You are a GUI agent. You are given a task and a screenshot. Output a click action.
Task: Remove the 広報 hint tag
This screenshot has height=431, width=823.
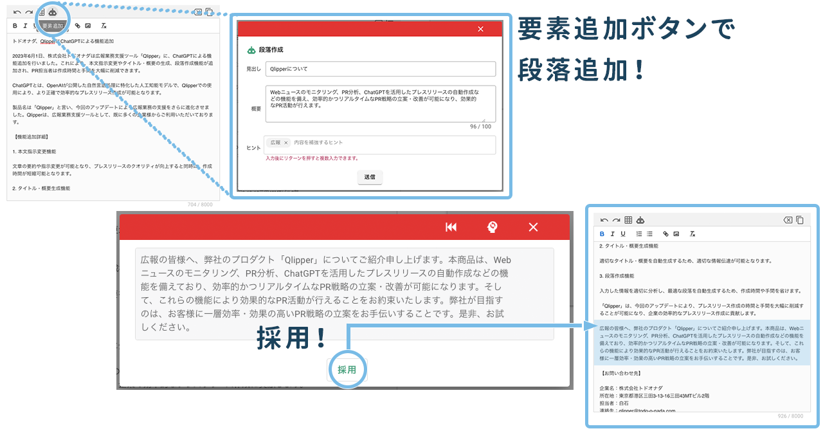tap(286, 143)
